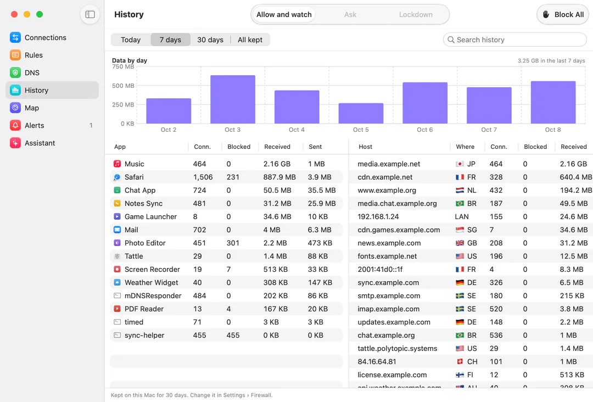This screenshot has height=402, width=593.
Task: Click the PDF Reader icon
Action: tap(118, 309)
